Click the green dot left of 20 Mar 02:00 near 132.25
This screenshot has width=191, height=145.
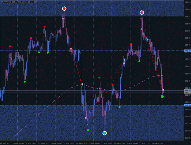pyautogui.click(x=39, y=52)
